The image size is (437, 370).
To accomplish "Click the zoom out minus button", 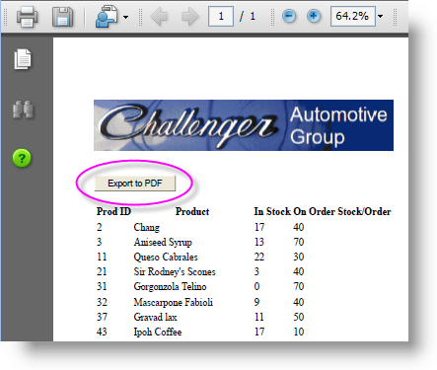I will (x=289, y=16).
